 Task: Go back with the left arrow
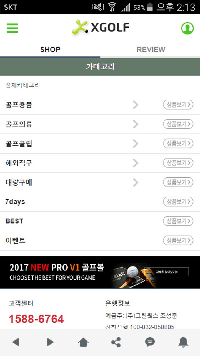[16, 342]
